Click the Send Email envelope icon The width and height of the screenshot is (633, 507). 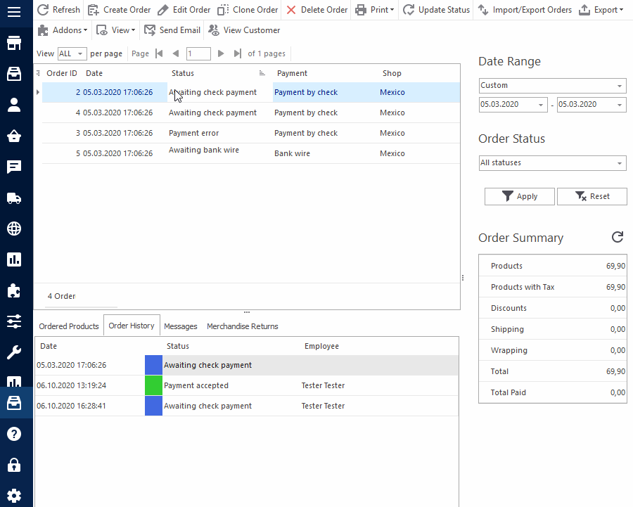coord(150,30)
